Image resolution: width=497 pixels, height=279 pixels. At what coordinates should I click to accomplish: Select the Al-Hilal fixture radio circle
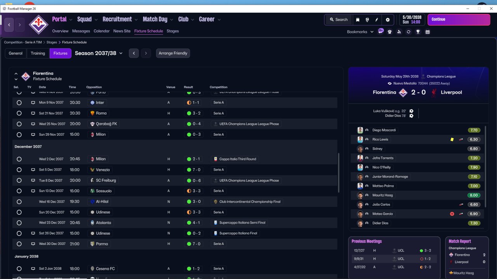click(x=19, y=201)
